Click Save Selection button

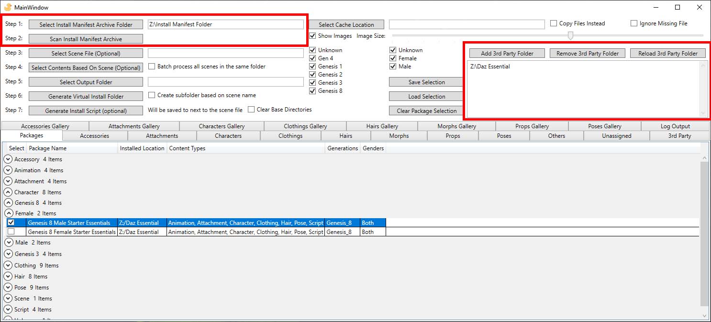[x=427, y=82]
